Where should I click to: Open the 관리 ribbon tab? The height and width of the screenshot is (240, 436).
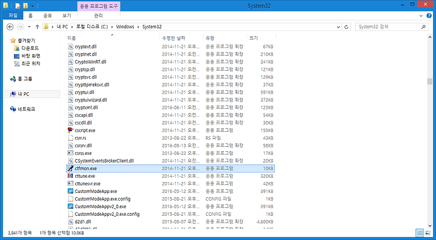click(99, 16)
